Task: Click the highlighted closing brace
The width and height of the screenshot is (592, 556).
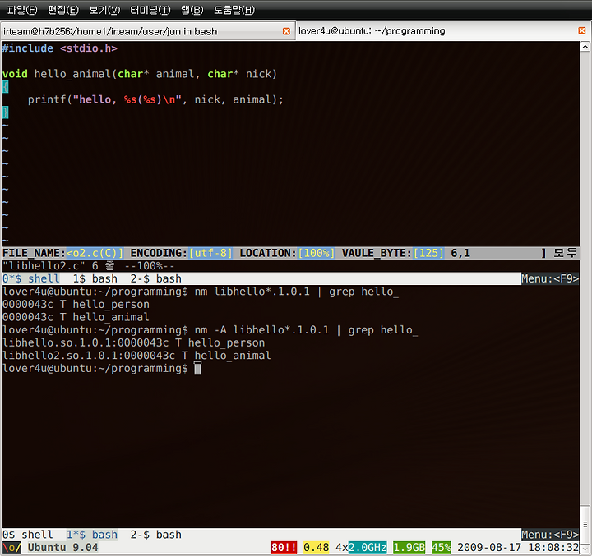Action: (5, 113)
